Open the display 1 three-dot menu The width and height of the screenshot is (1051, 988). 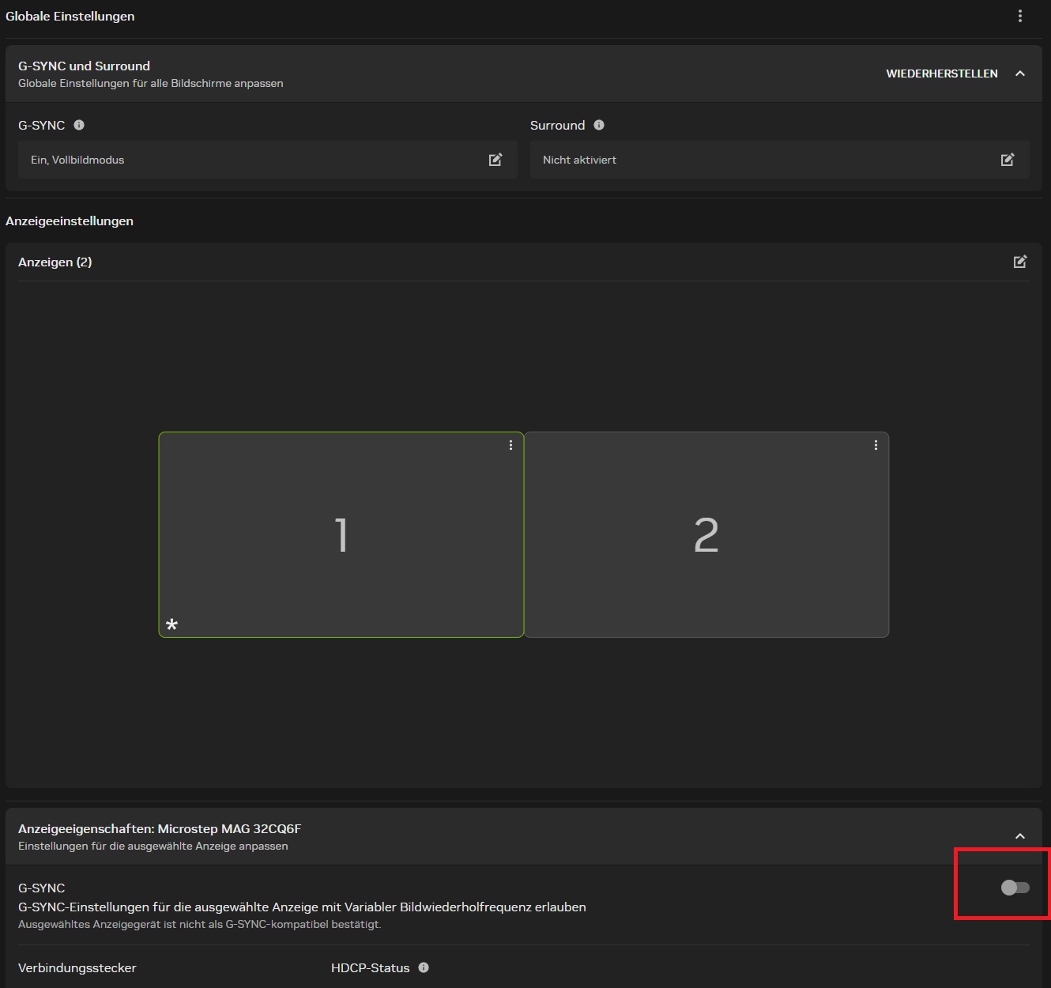click(x=511, y=445)
